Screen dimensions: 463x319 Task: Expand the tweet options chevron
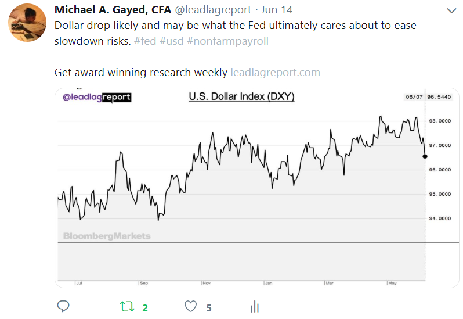pos(452,11)
